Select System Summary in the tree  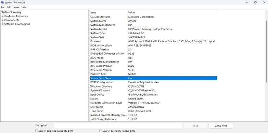click(x=11, y=12)
